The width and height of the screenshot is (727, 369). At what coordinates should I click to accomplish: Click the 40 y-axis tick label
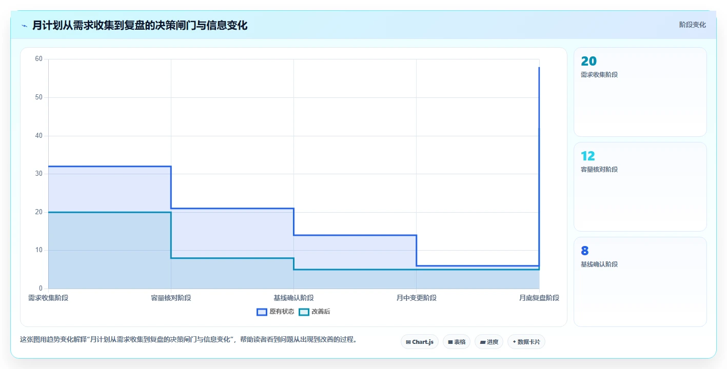[39, 135]
